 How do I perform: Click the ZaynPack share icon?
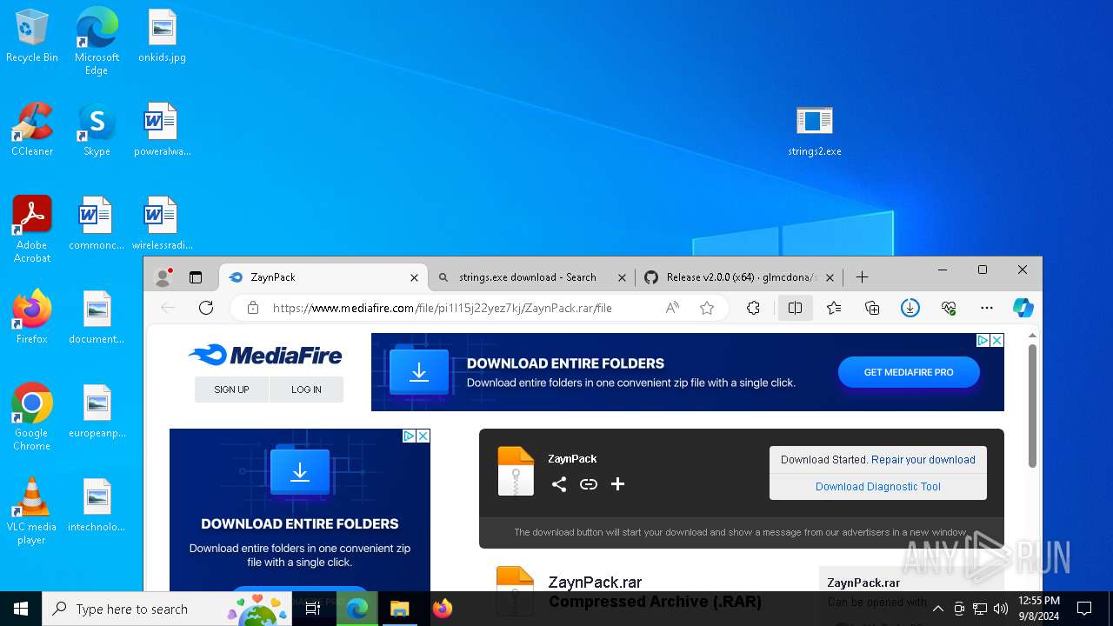point(559,484)
